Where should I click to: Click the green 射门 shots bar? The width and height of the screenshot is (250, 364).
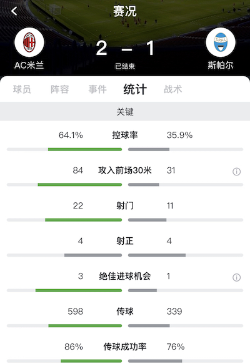83,220
